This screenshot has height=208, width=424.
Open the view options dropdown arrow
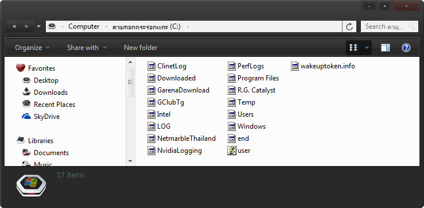[x=367, y=48]
